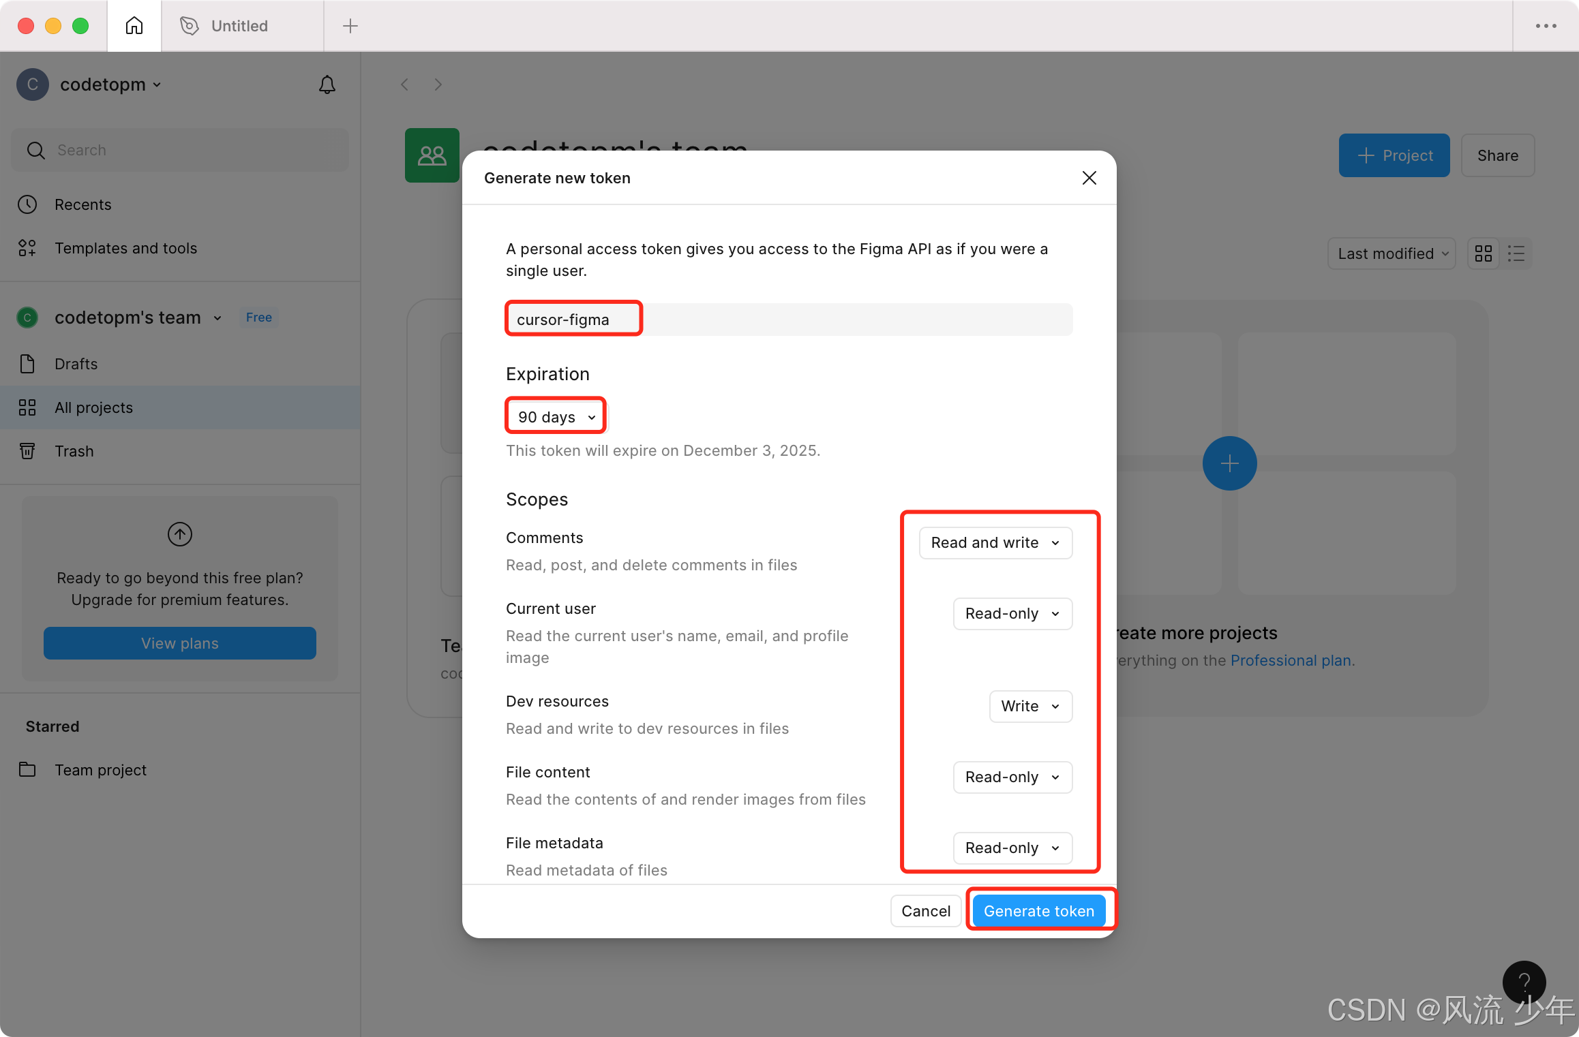Click Cancel in token dialog
1579x1037 pixels.
pos(925,911)
